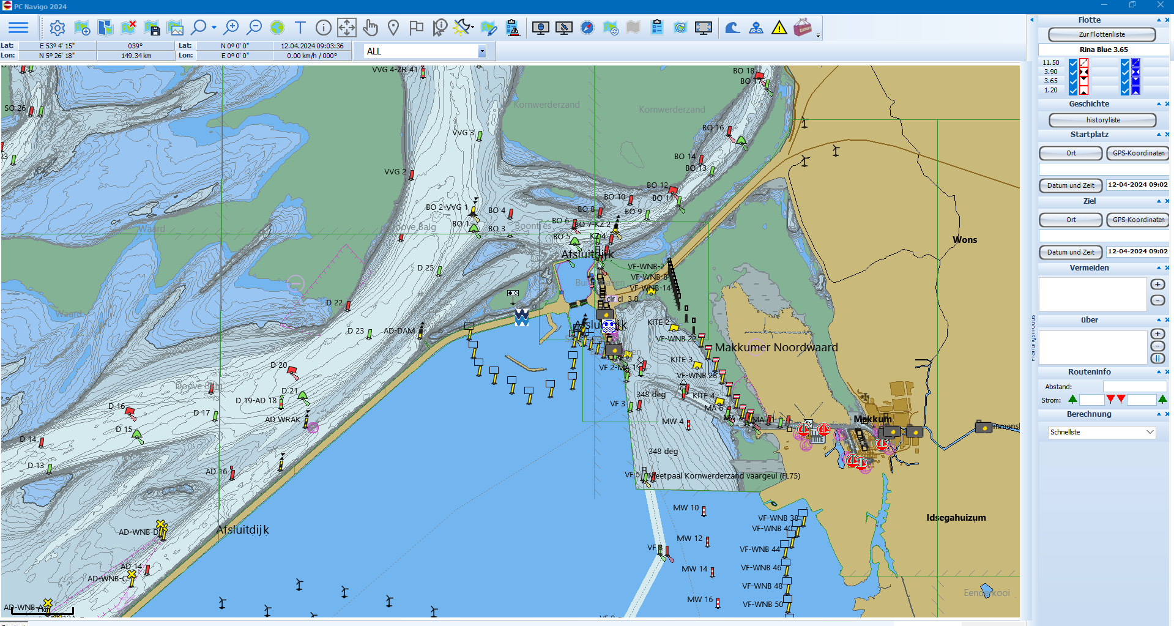Screen dimensions: 1174x626
Task: Collapse the Flotte panel section
Action: point(1159,20)
